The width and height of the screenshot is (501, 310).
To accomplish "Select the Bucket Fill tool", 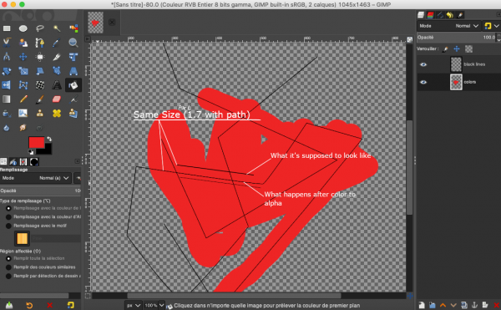I will pos(73,85).
